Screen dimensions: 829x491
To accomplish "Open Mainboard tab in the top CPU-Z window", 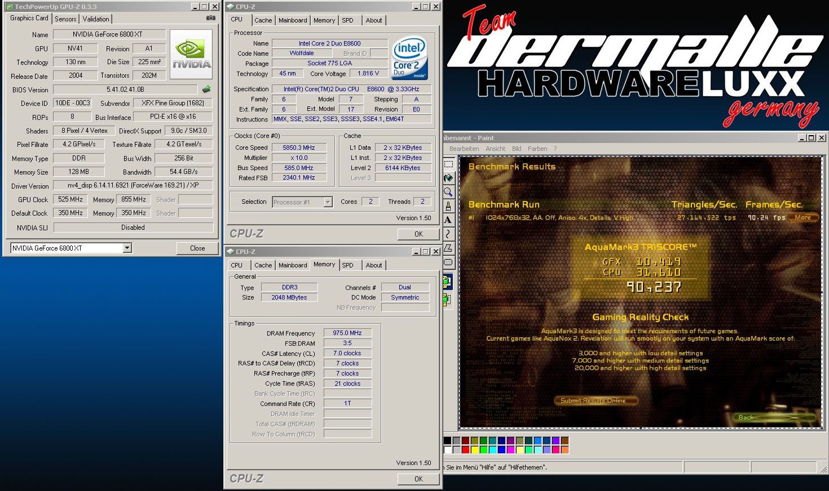I will (293, 20).
